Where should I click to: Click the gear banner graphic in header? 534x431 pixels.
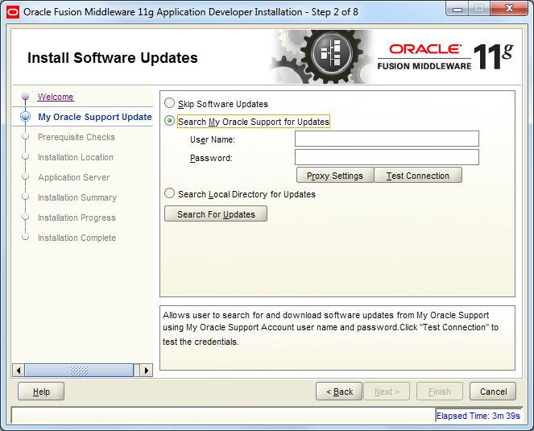click(321, 56)
